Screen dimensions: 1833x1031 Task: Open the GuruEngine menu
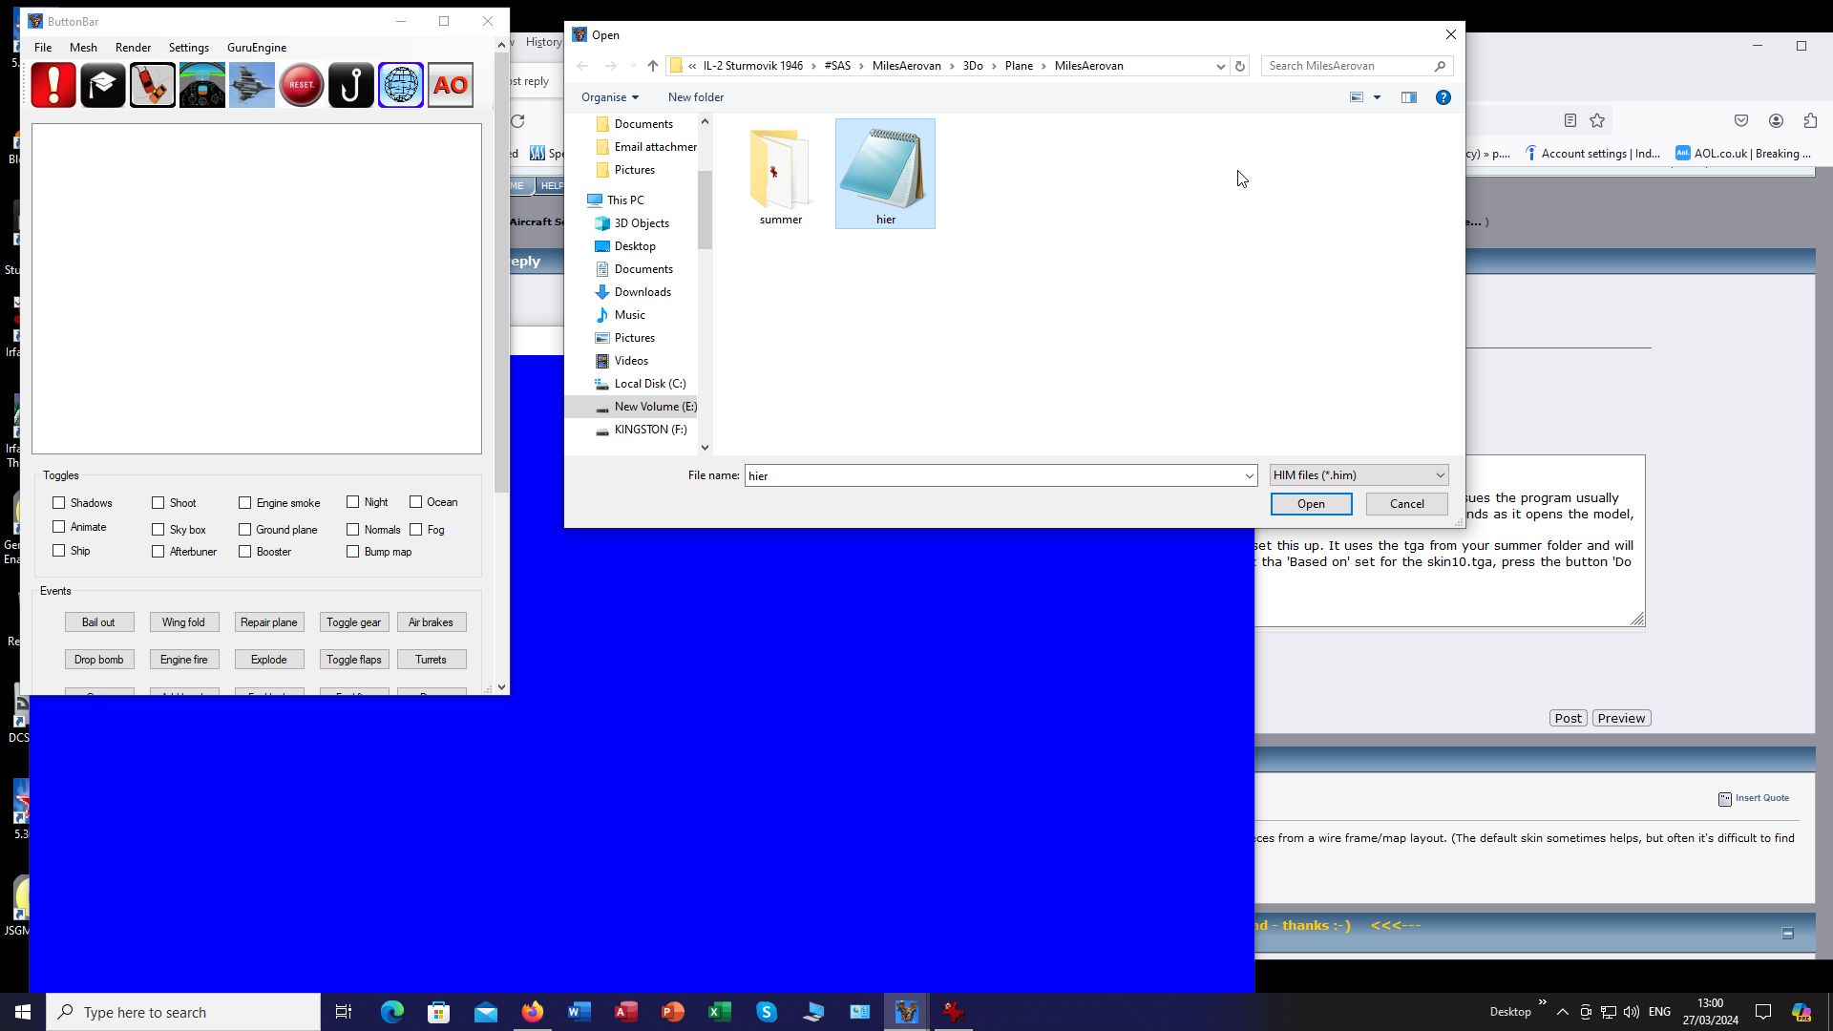tap(256, 48)
